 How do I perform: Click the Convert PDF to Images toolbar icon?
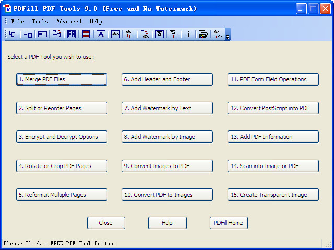tap(145, 34)
